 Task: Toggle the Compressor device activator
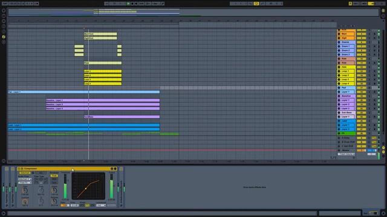point(19,169)
